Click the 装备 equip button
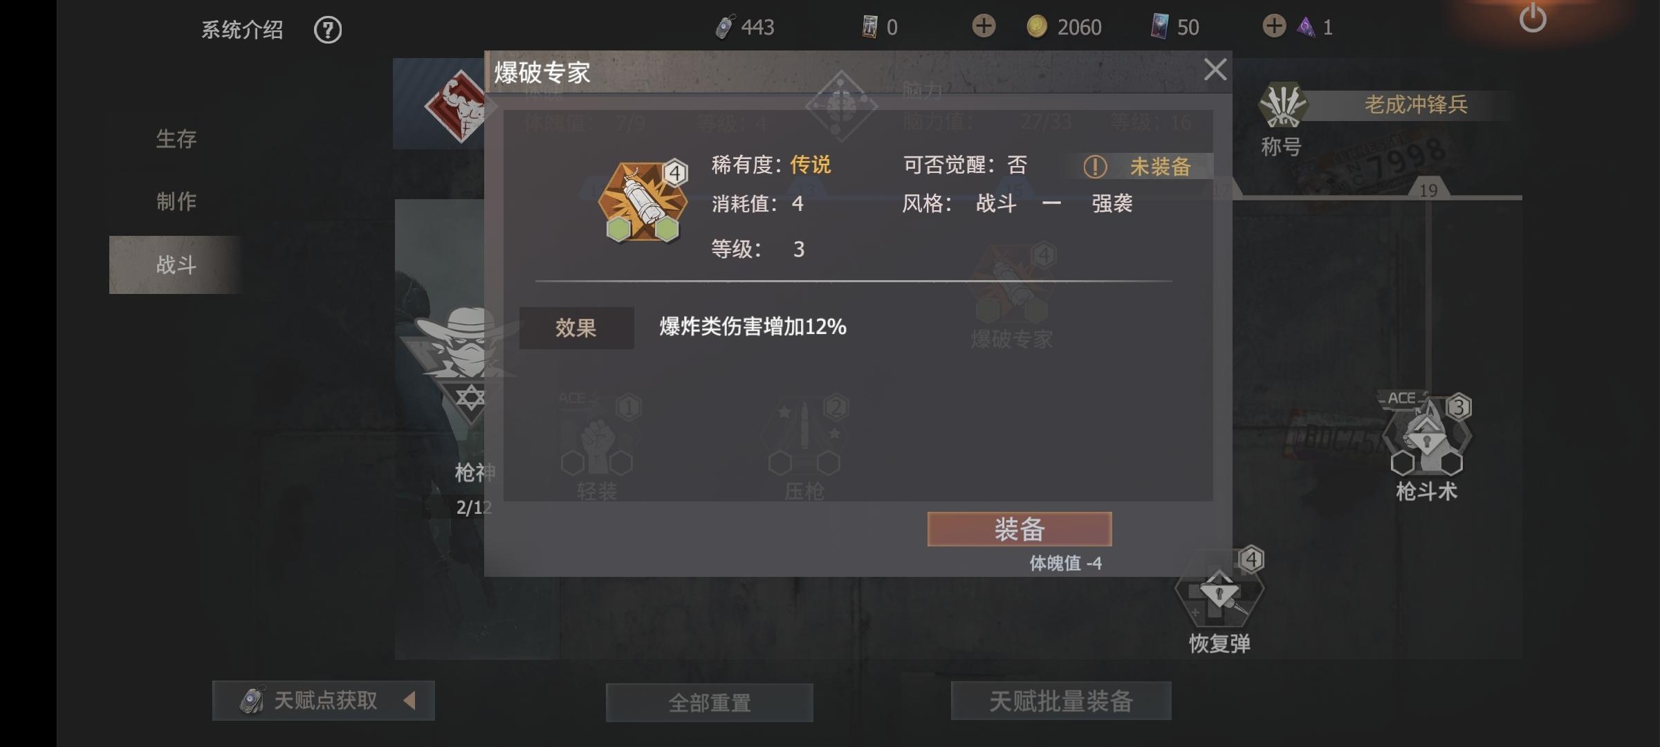1660x747 pixels. 1020,529
